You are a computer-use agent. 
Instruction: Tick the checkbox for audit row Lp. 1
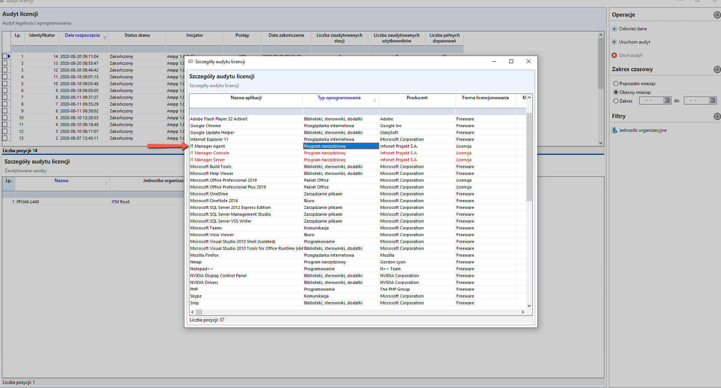click(x=5, y=56)
